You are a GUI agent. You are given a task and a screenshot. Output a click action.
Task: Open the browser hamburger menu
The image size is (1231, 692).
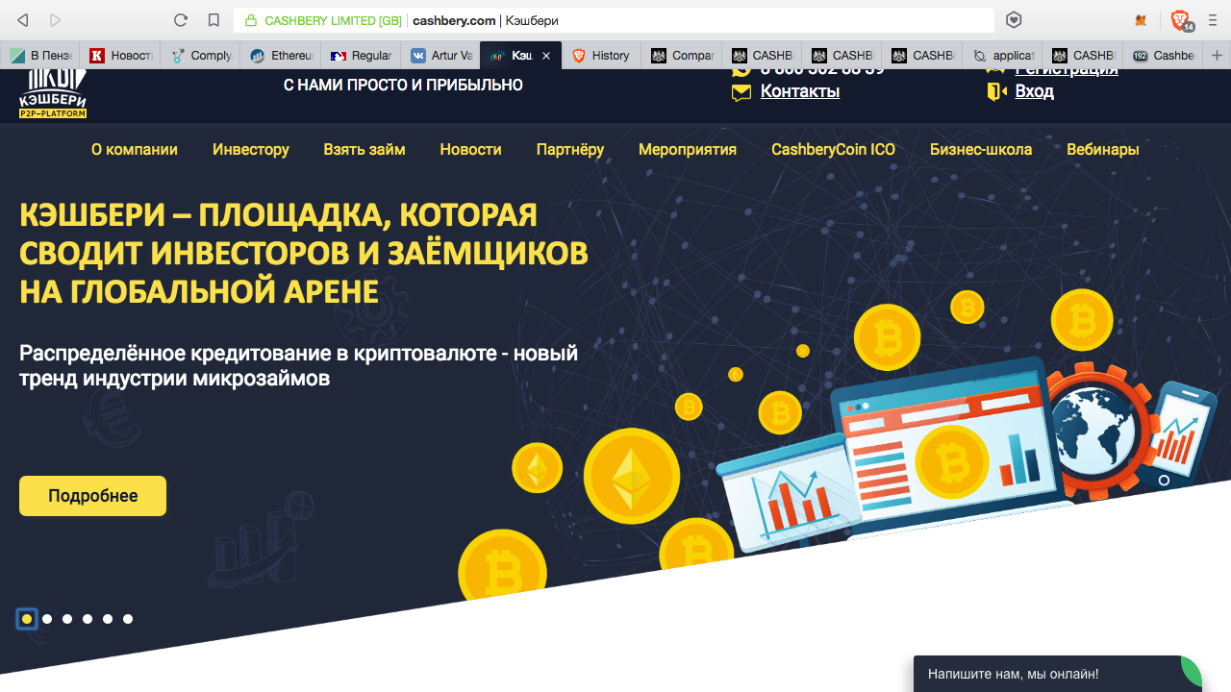(x=1213, y=20)
